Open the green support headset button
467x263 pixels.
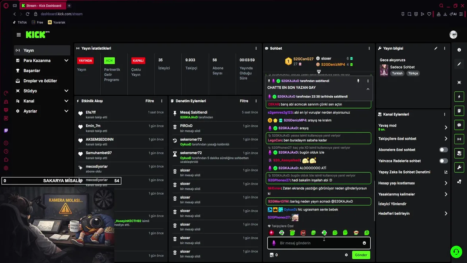(456, 252)
